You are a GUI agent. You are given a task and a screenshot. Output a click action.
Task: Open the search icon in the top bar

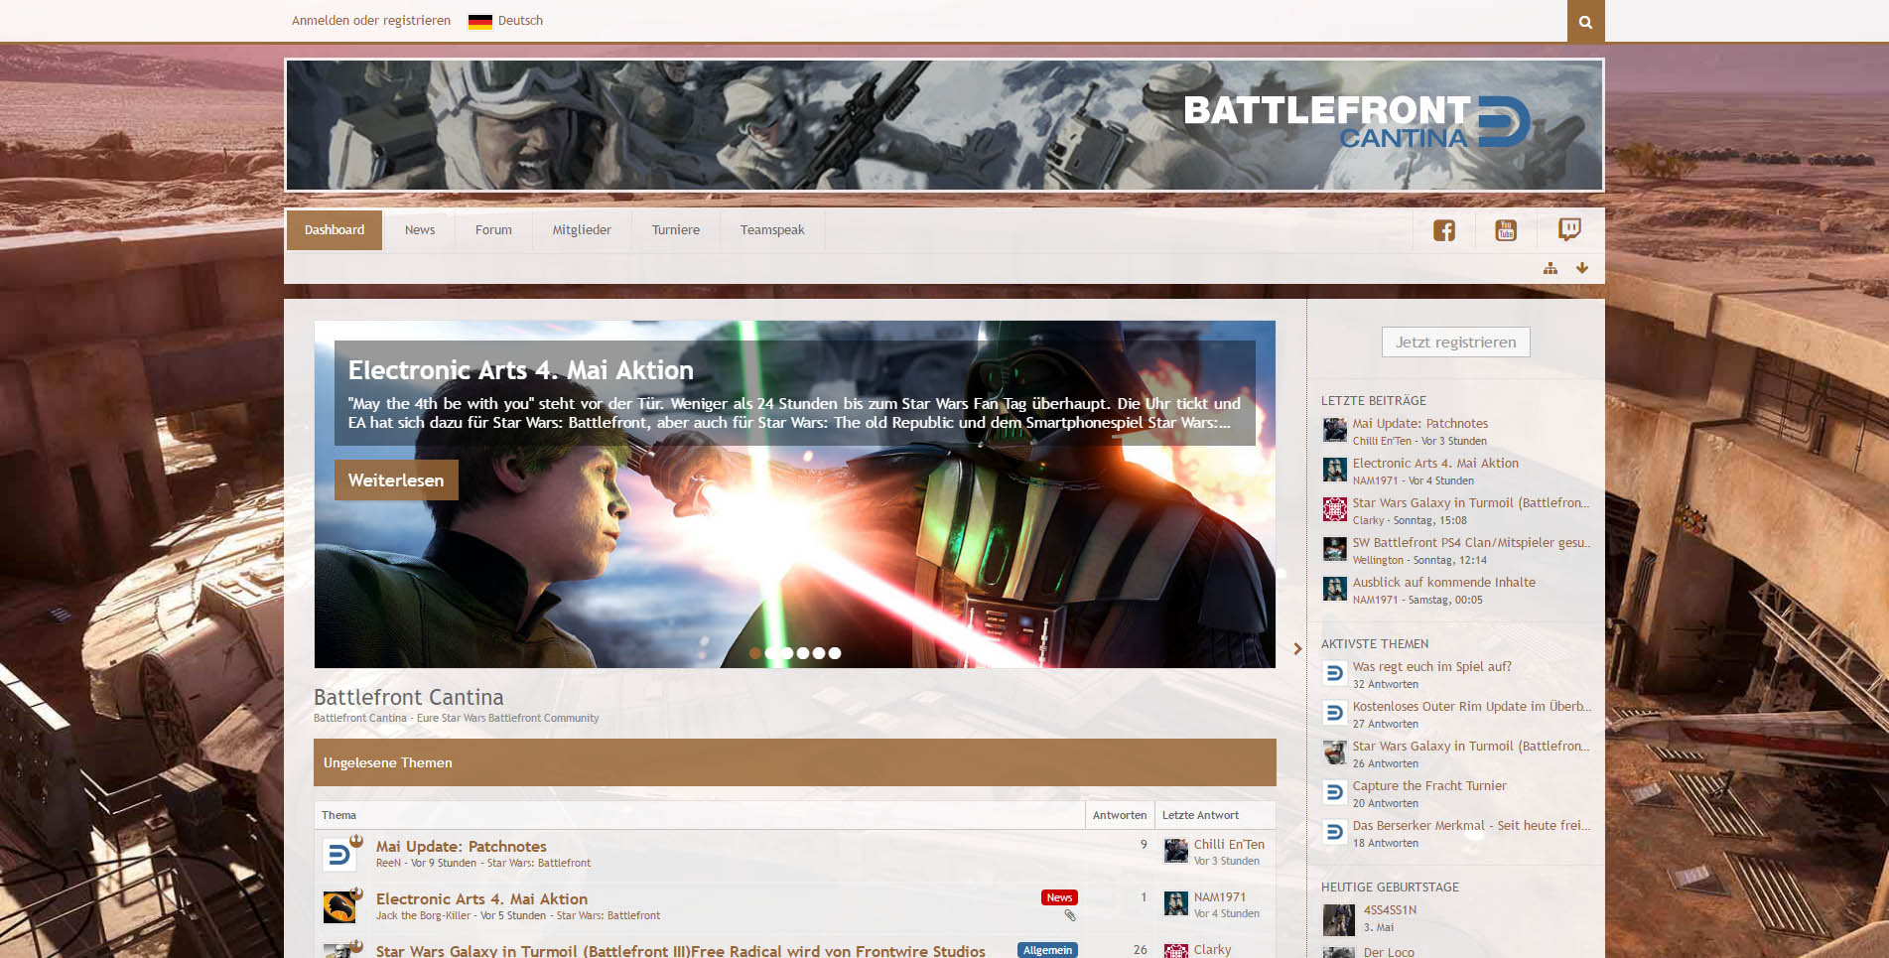(1585, 21)
